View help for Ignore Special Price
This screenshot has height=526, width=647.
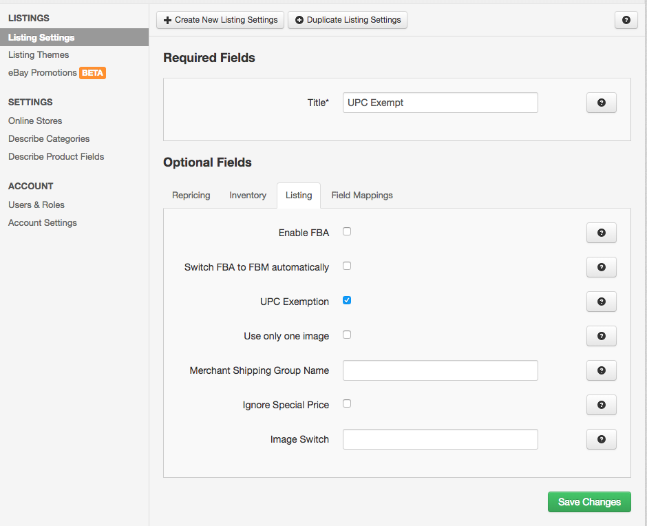coord(601,405)
